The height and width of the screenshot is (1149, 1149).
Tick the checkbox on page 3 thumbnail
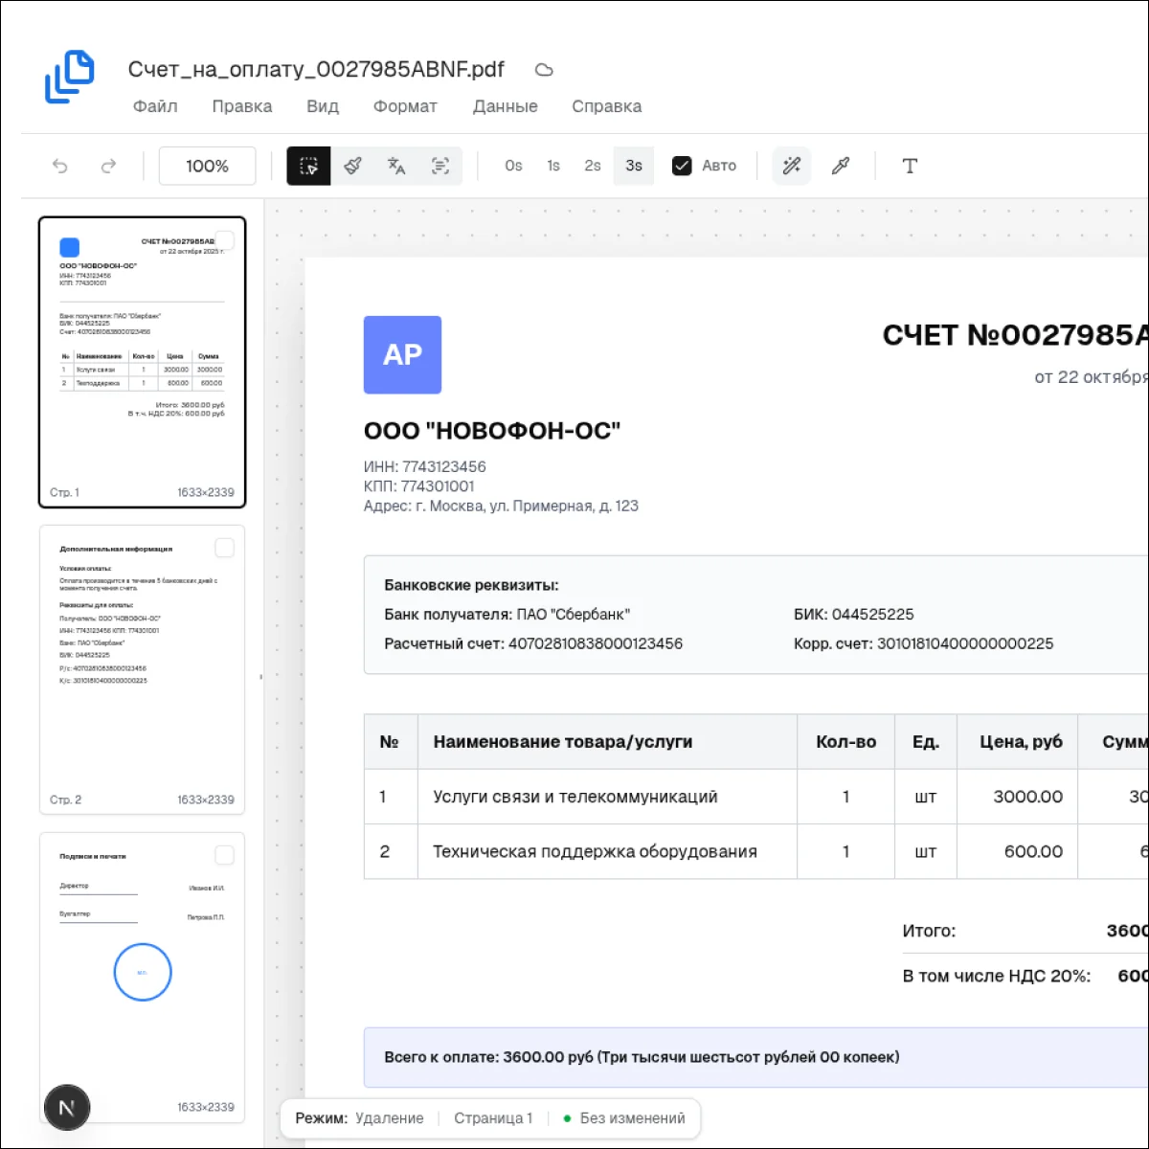coord(224,855)
